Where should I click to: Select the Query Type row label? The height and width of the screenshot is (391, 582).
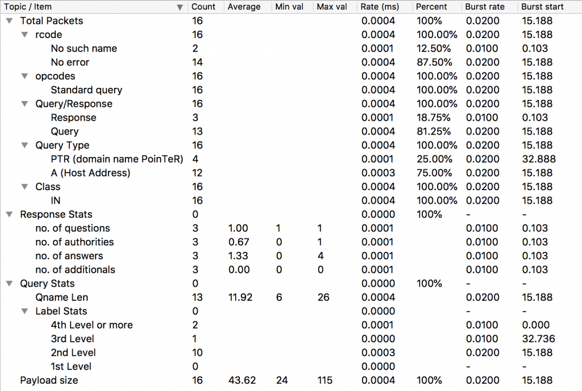pos(63,145)
